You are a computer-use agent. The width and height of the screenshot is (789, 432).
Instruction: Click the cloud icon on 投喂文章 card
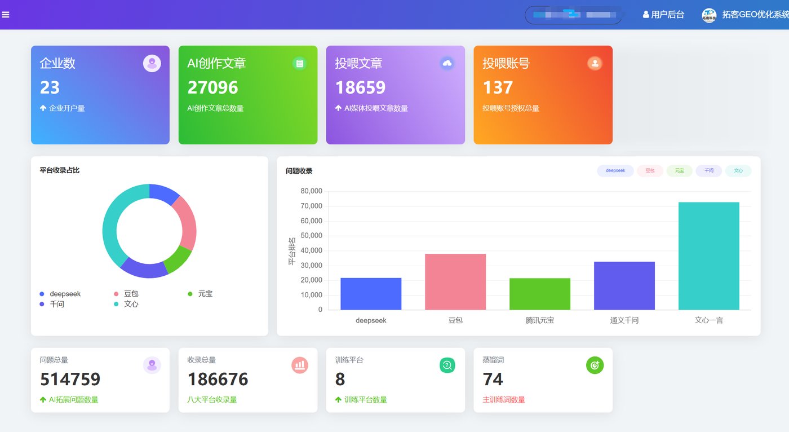pyautogui.click(x=447, y=63)
